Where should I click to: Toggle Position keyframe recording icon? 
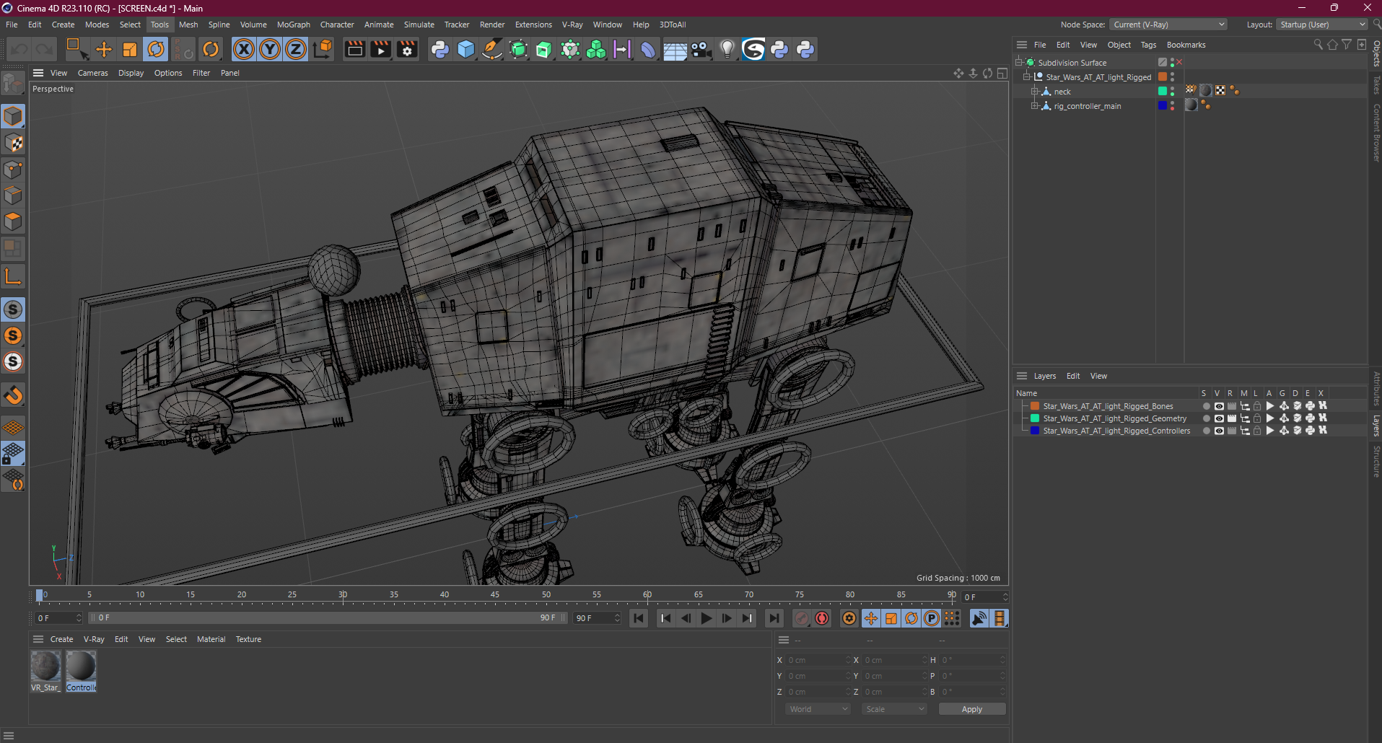pyautogui.click(x=871, y=618)
